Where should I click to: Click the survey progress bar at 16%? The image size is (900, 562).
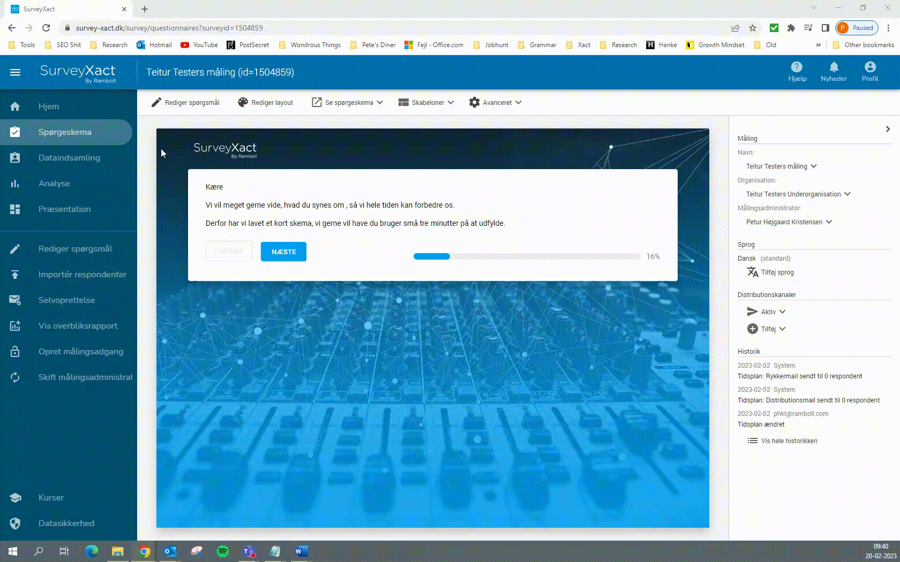coord(527,256)
